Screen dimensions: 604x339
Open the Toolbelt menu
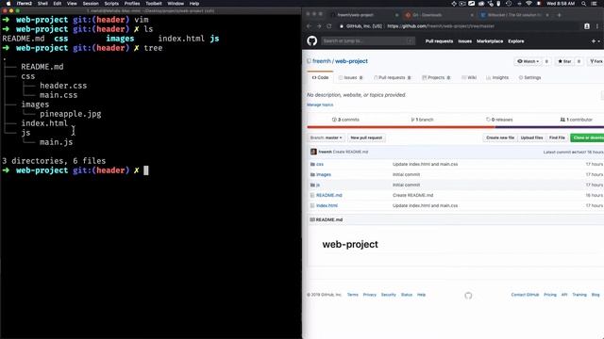tap(154, 4)
